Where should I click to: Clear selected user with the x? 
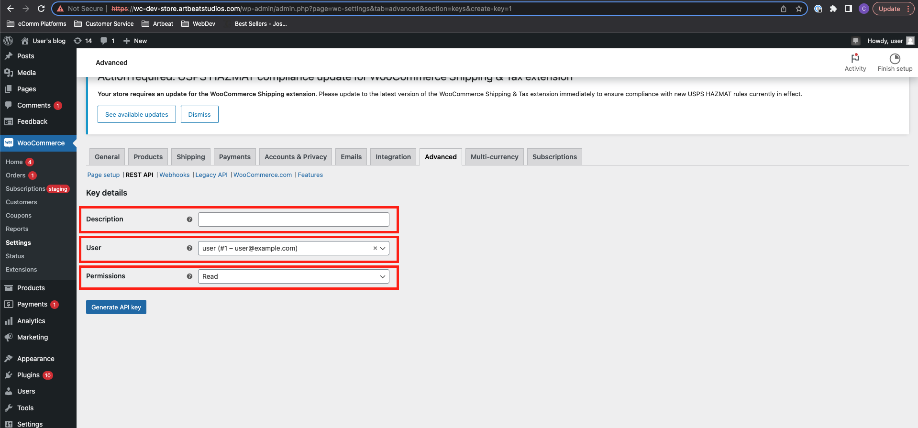[375, 248]
